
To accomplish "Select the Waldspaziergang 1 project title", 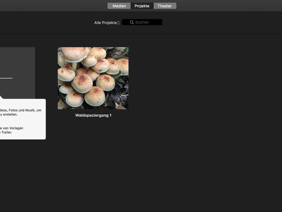I will (x=93, y=115).
